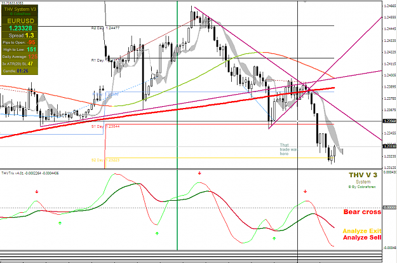
Task: Click the 'By Cobraforex' credit text
Action: click(x=362, y=187)
